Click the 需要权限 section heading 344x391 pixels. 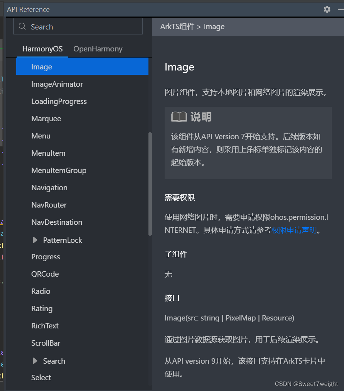(180, 198)
